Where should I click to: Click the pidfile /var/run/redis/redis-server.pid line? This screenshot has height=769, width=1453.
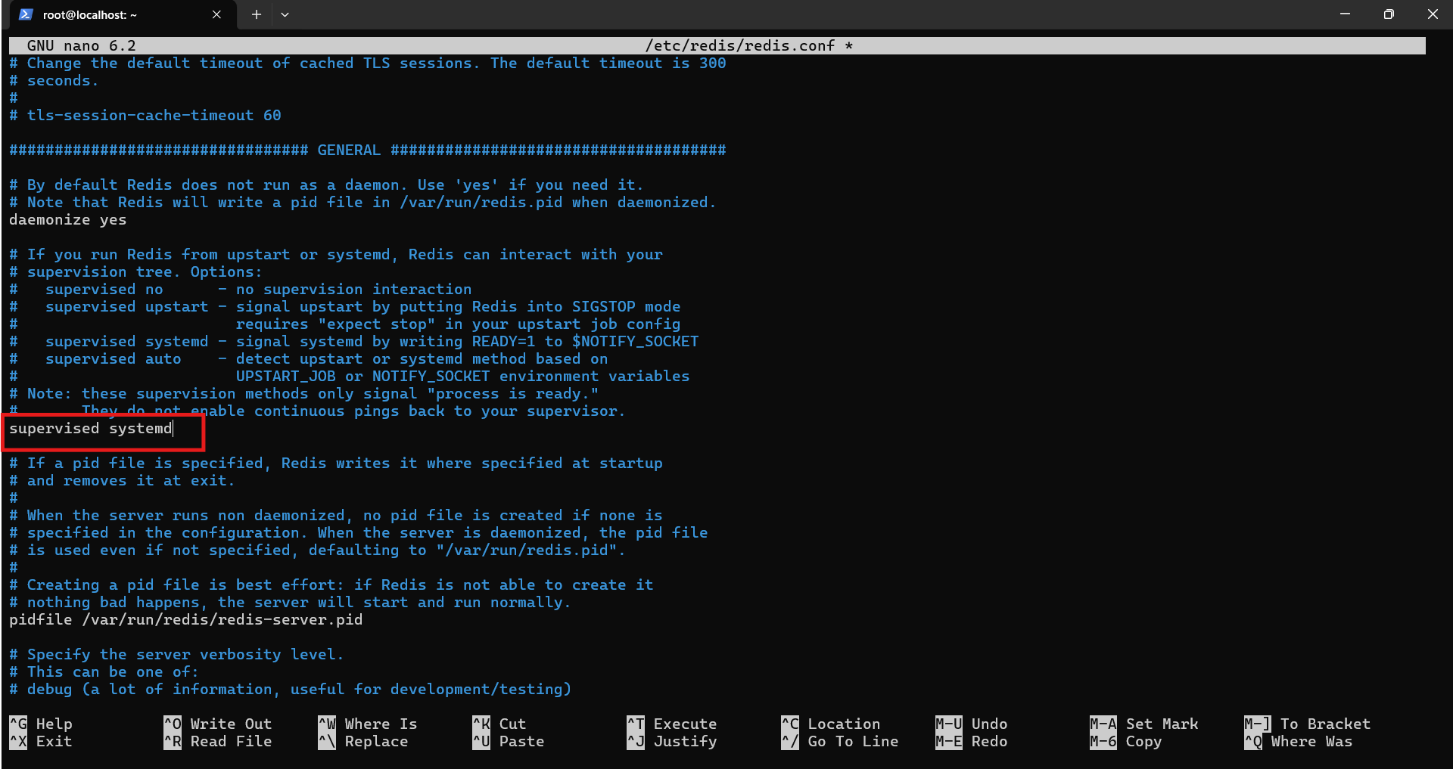pyautogui.click(x=185, y=619)
